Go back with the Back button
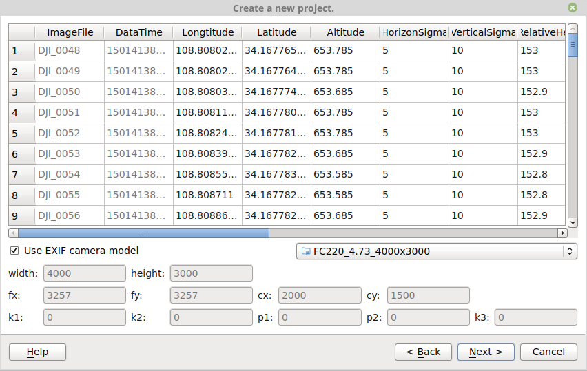The image size is (587, 371). point(423,352)
